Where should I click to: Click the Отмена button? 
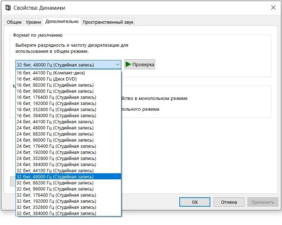point(229,202)
